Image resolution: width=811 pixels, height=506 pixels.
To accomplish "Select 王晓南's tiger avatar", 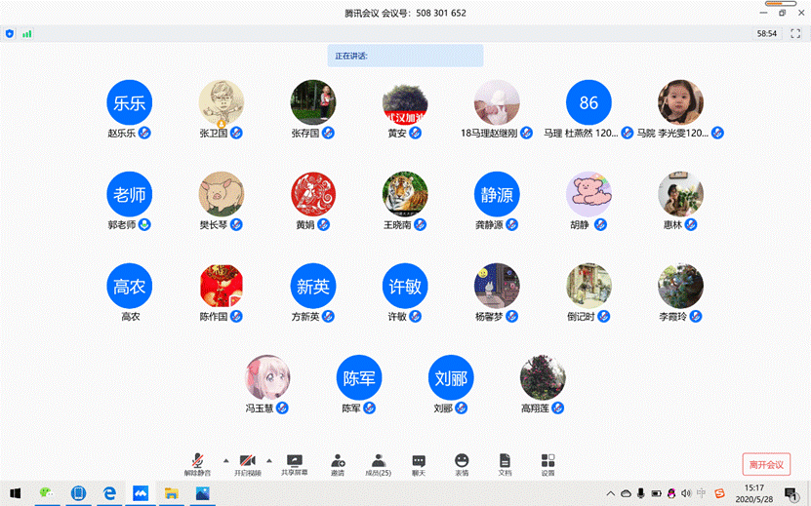I will (405, 195).
